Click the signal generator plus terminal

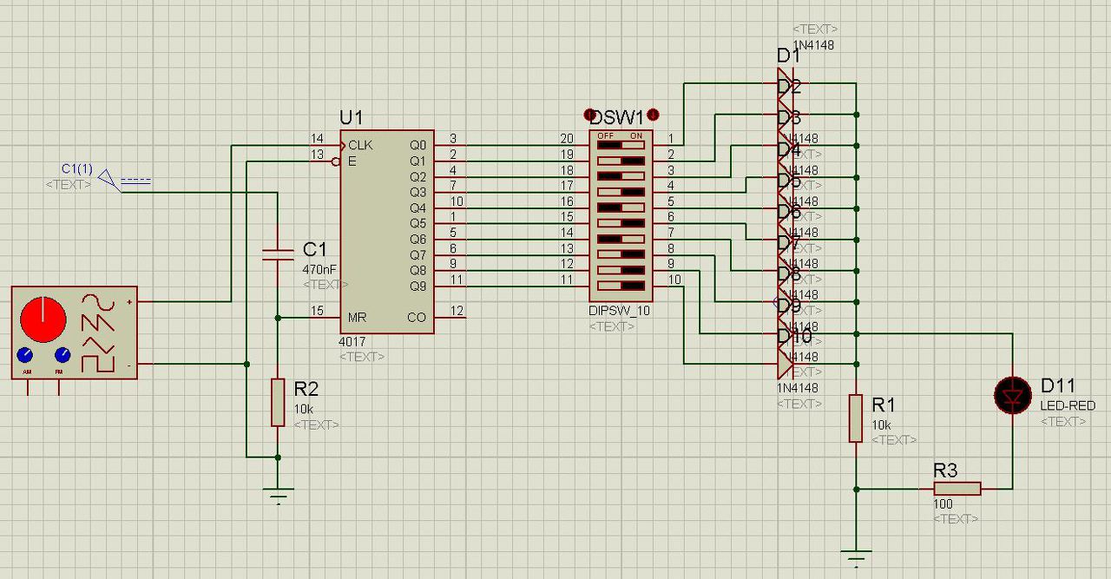click(x=130, y=302)
